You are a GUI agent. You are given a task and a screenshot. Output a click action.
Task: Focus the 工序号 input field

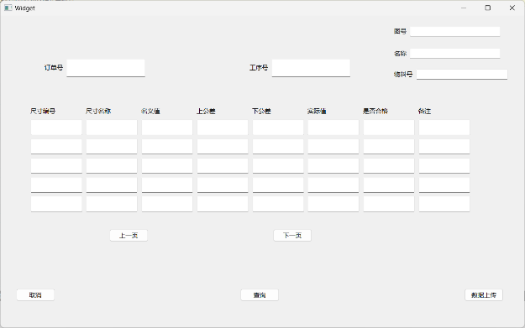(311, 68)
